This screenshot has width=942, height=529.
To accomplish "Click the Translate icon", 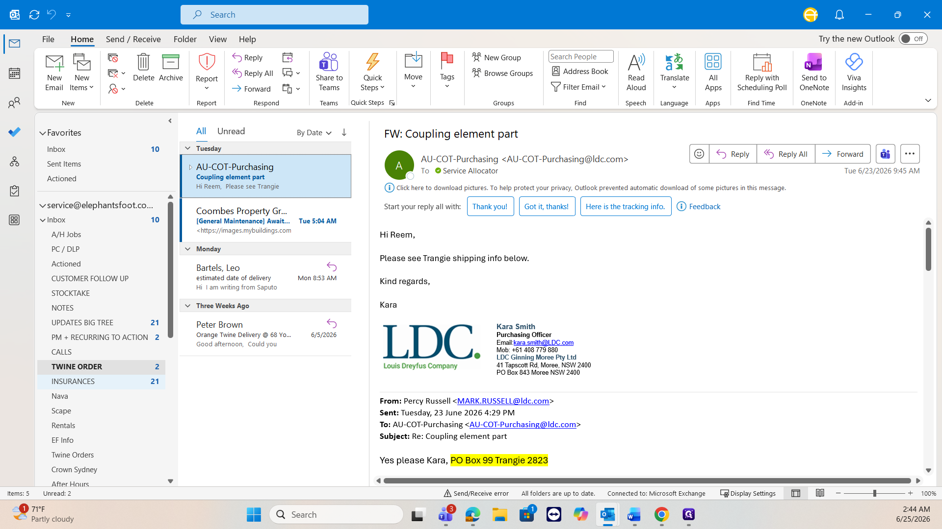I will [x=675, y=63].
